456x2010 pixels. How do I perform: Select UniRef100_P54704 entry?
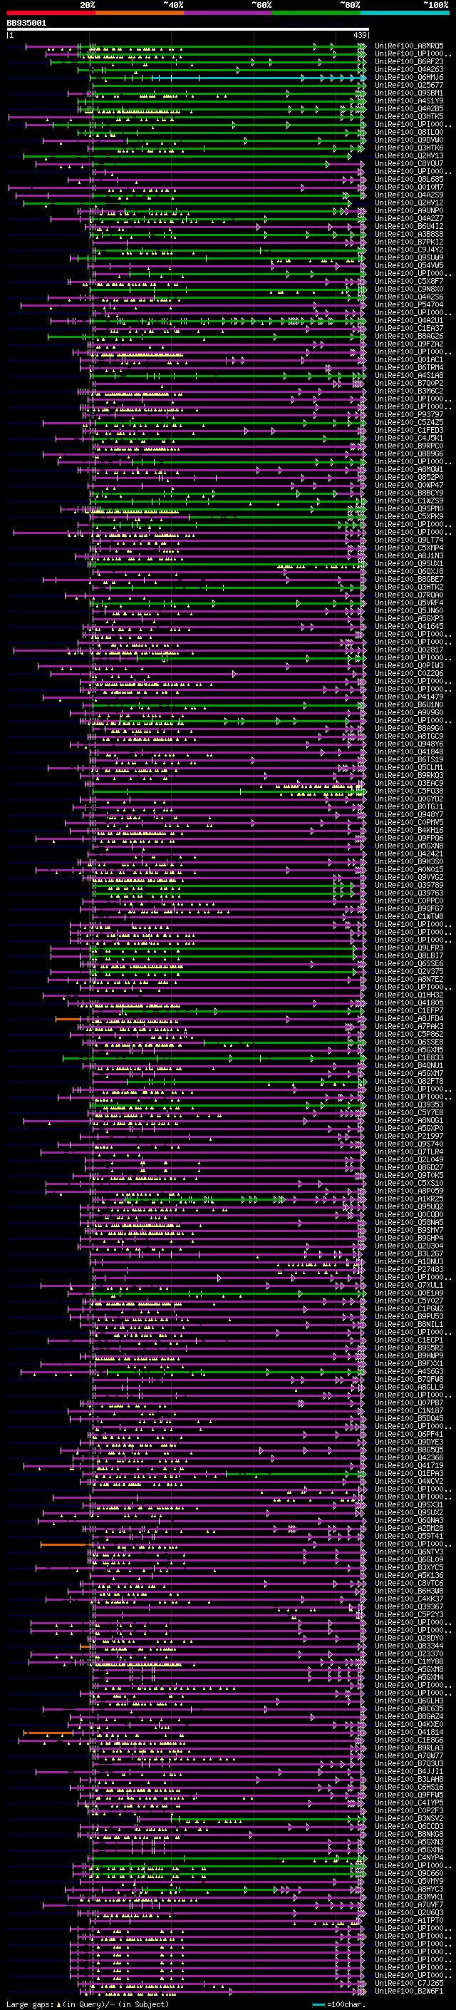coord(409,304)
